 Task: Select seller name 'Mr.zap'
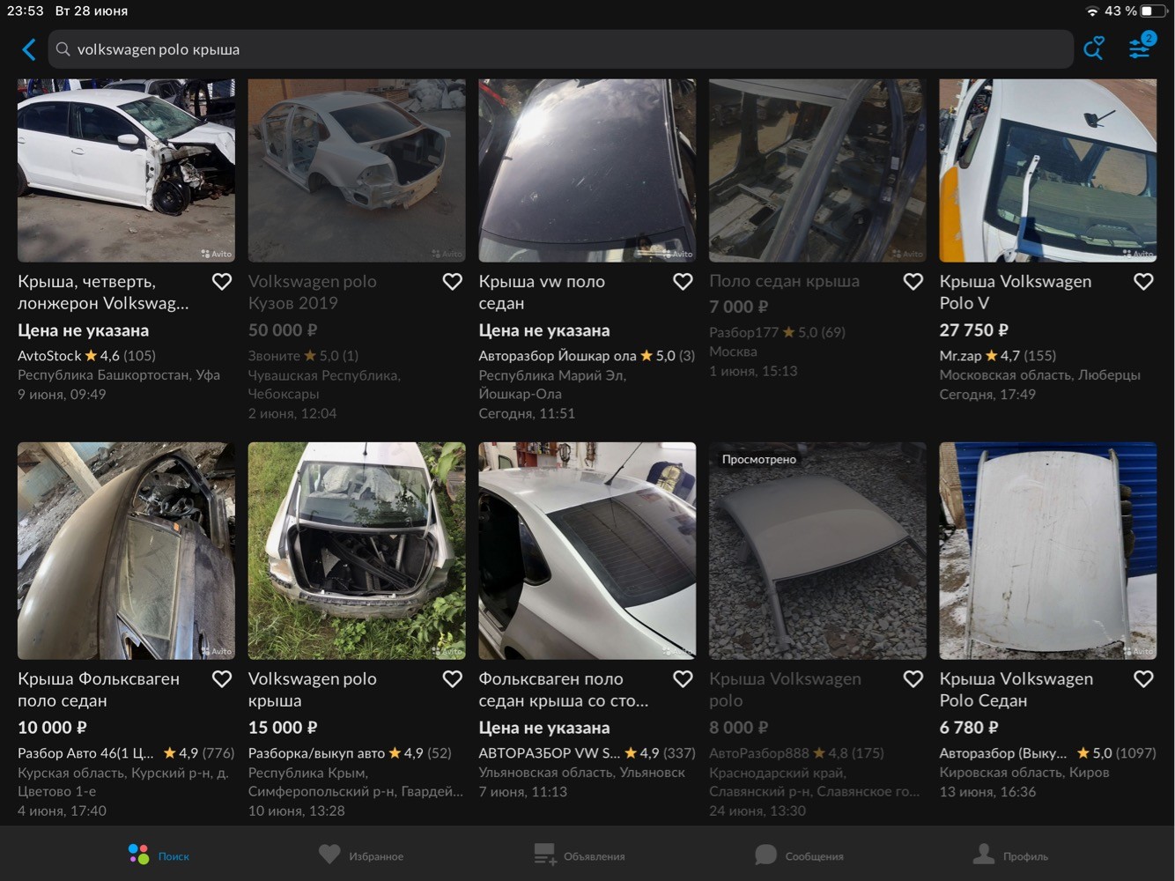(961, 356)
